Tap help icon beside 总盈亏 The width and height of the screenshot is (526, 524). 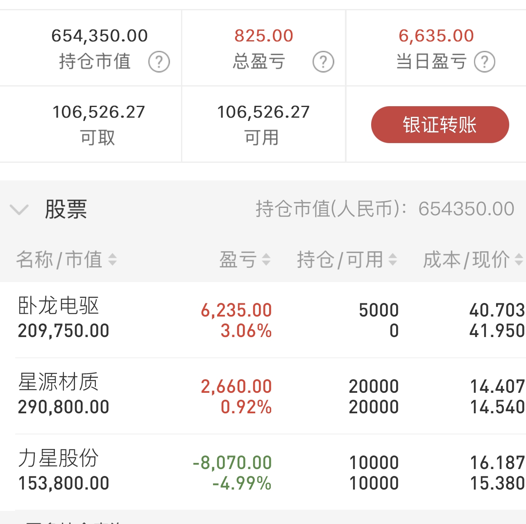[x=323, y=62]
